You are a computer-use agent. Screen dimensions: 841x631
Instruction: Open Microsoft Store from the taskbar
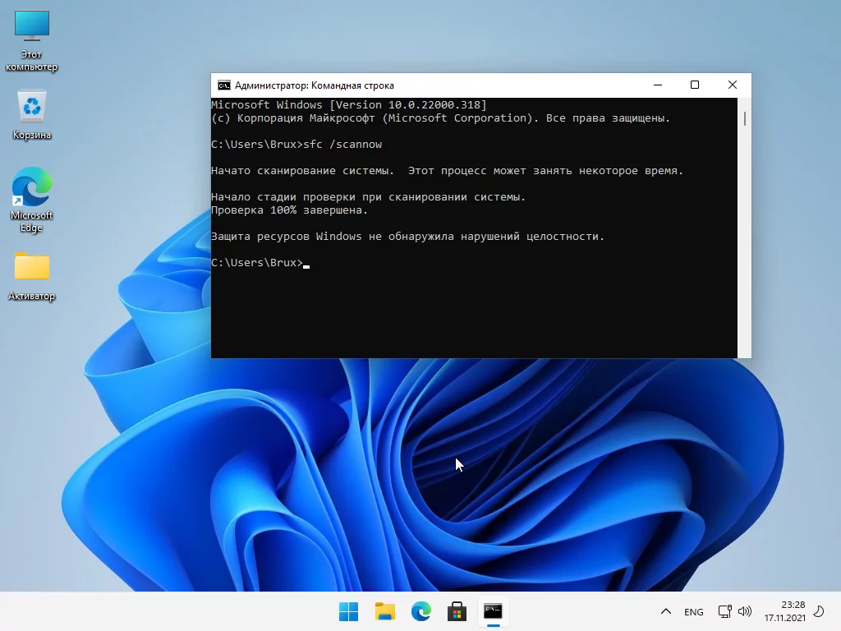[x=457, y=611]
